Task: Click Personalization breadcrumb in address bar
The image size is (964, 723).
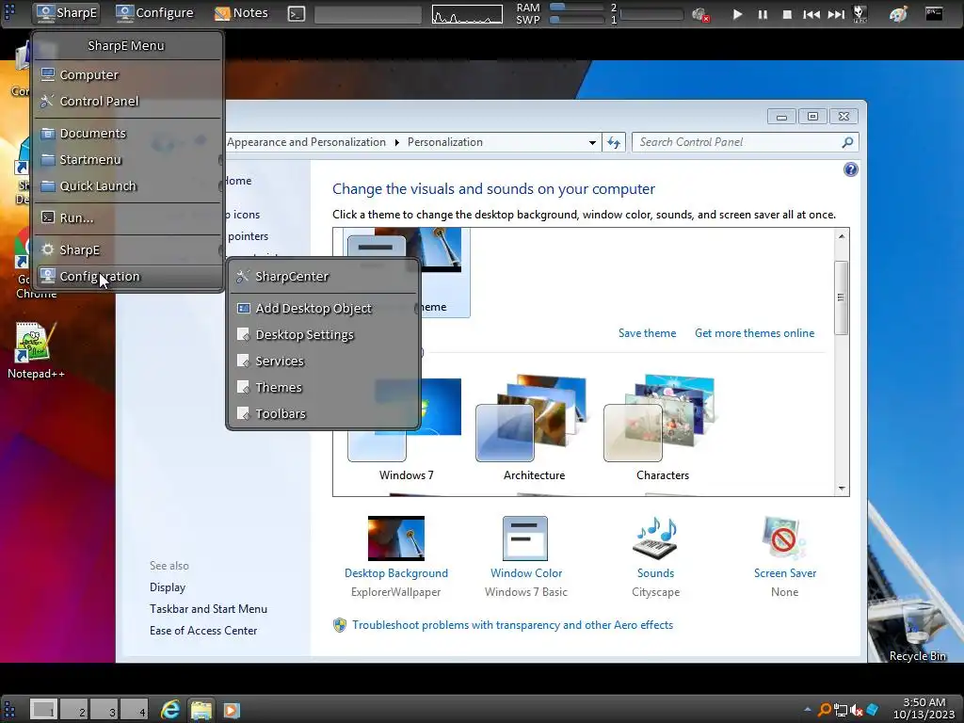Action: point(445,142)
